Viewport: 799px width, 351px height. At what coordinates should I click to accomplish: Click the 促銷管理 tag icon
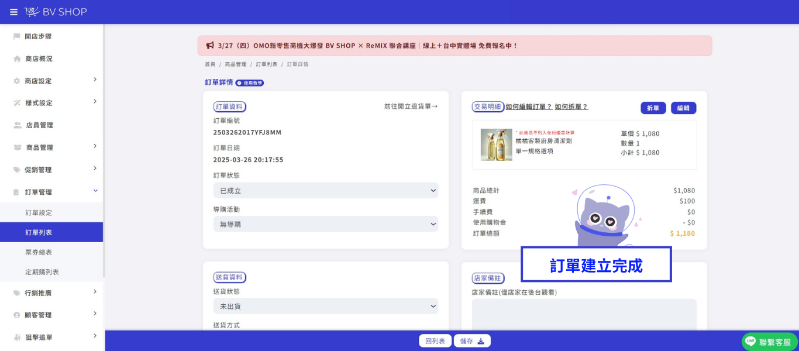17,170
